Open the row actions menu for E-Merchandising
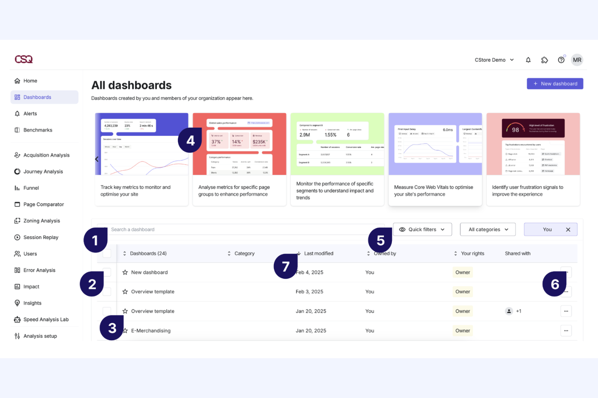 click(x=566, y=330)
